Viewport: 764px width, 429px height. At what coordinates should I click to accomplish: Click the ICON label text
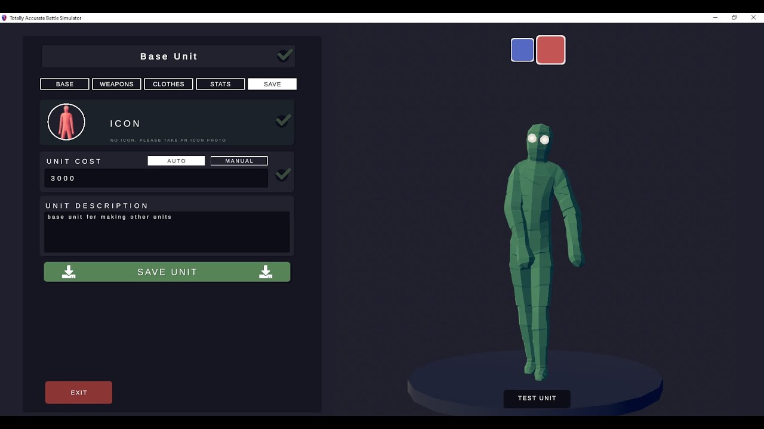tap(125, 124)
